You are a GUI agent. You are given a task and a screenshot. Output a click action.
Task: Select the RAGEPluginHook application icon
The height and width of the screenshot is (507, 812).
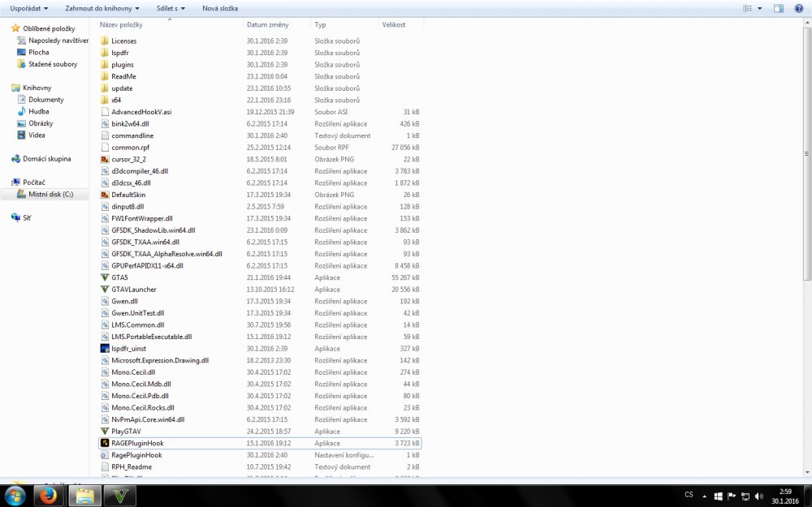click(105, 443)
